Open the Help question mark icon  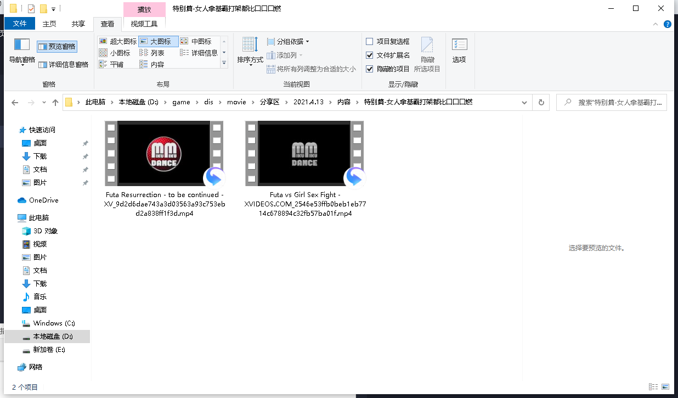tap(668, 24)
